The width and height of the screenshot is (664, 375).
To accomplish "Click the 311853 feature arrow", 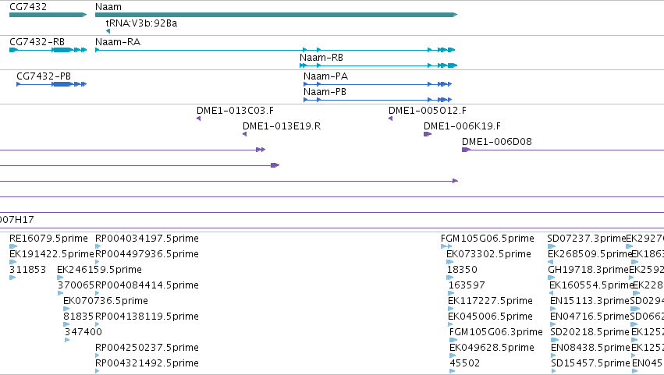I will pyautogui.click(x=12, y=278).
